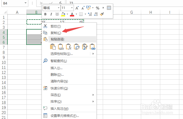Click the smart lookup magnifier icon
The image size is (183, 119).
45,61
